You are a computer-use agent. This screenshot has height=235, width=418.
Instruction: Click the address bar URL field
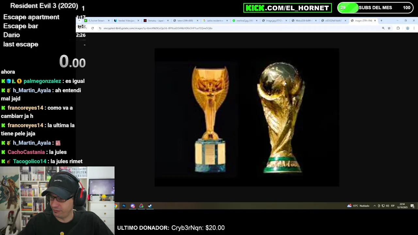click(240, 28)
